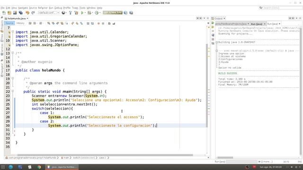The height and width of the screenshot is (170, 303).
Task: Click the Open Project toolbar icon
Action: tap(15, 13)
